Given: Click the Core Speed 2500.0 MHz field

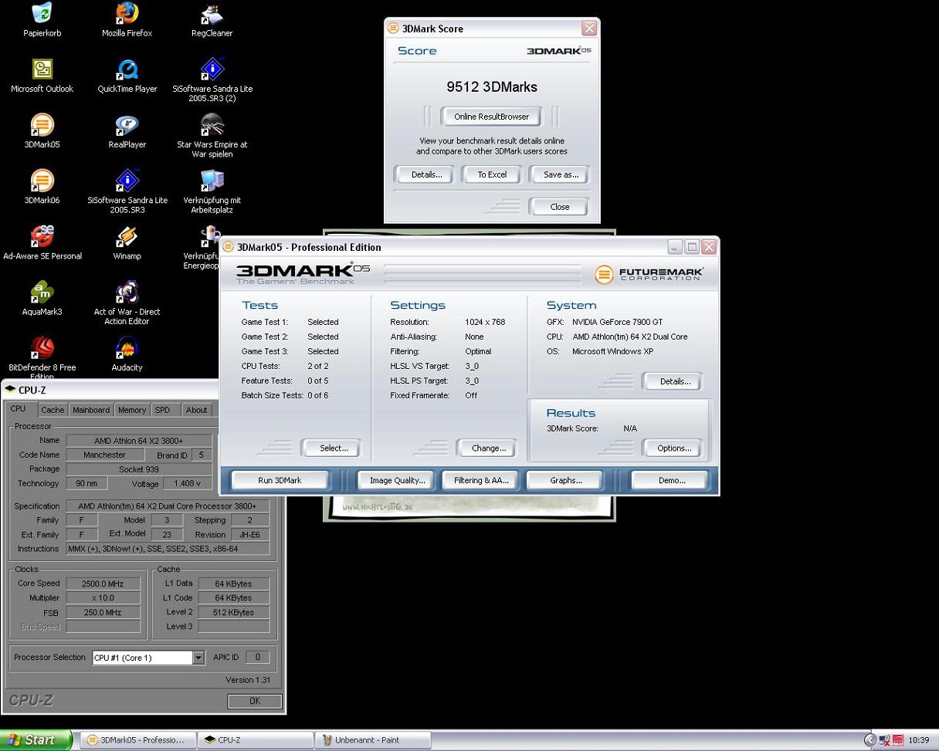Looking at the screenshot, I should (x=103, y=584).
